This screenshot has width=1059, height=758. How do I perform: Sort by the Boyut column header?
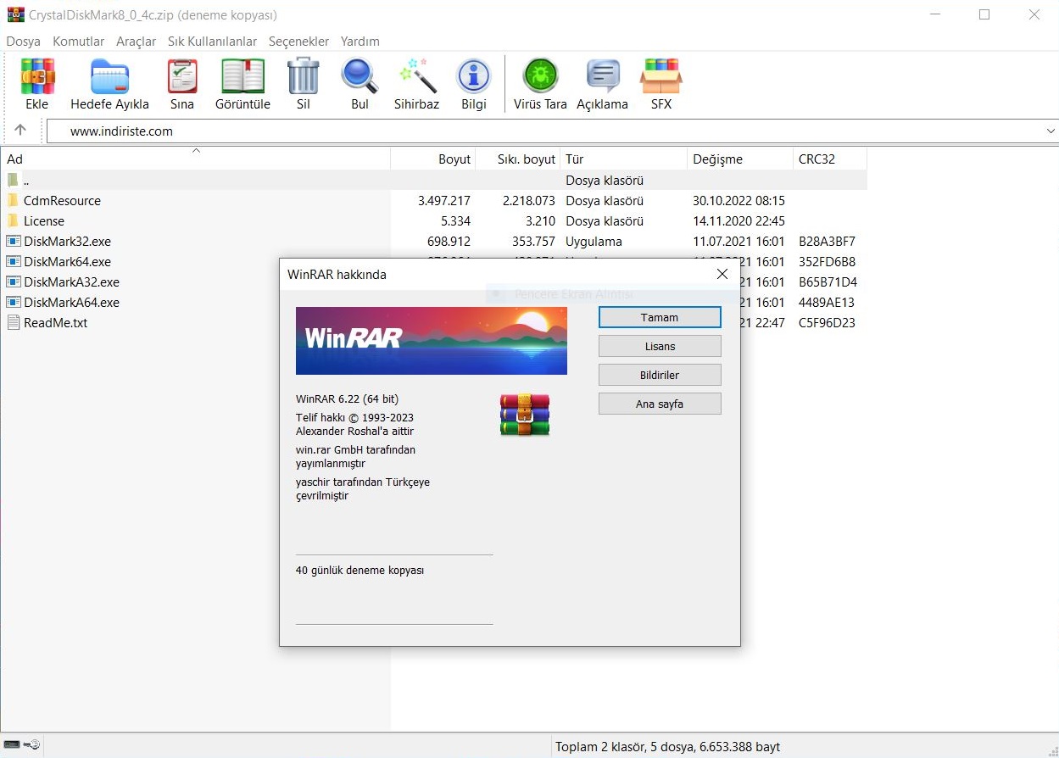[433, 159]
